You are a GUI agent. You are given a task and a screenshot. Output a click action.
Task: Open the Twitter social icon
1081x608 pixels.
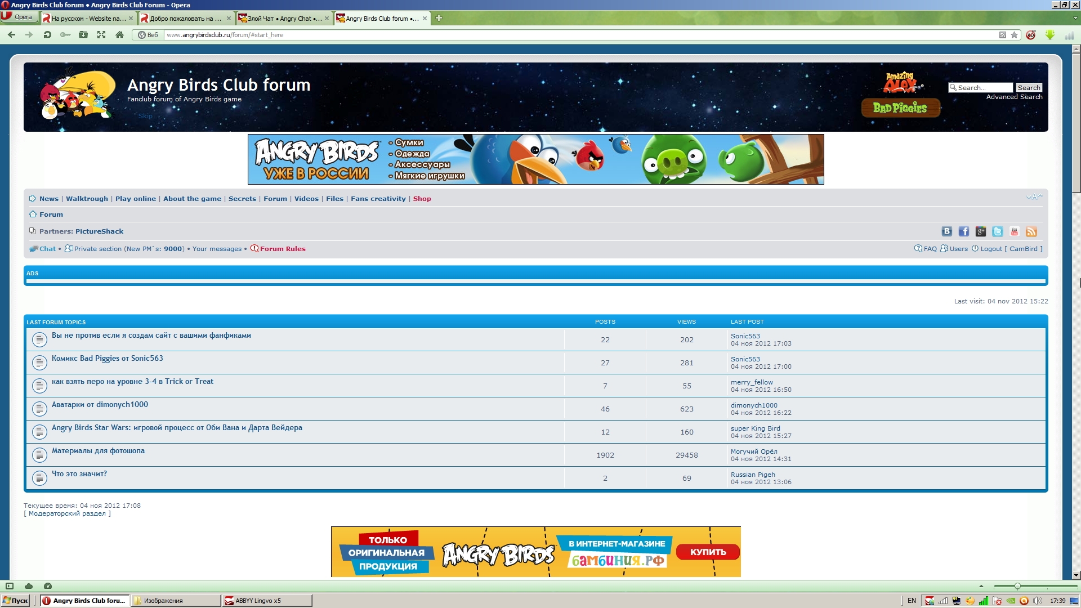tap(997, 231)
